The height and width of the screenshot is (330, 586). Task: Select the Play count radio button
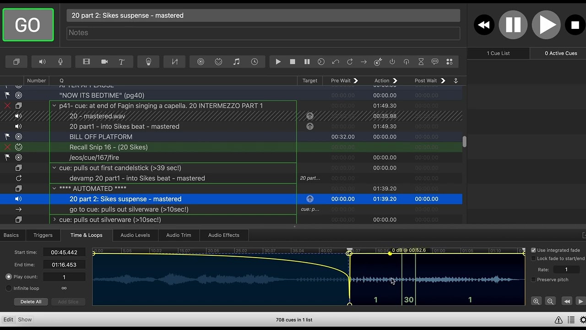point(9,277)
